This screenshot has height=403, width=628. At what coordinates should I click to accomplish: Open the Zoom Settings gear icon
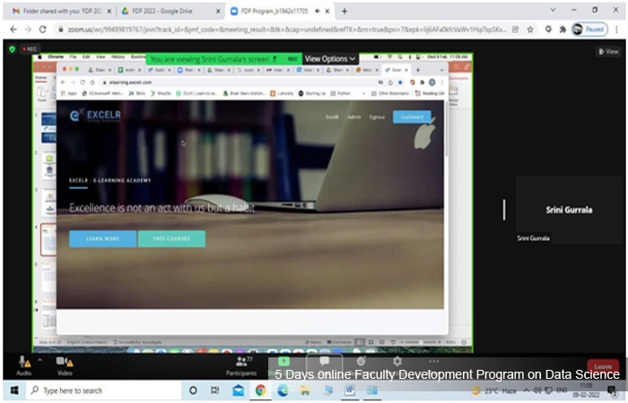coord(397,362)
